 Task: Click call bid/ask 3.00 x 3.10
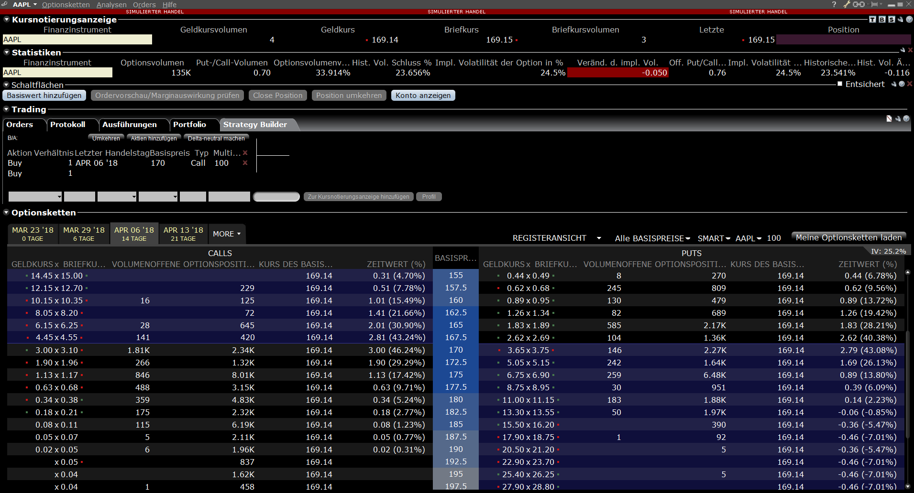56,350
